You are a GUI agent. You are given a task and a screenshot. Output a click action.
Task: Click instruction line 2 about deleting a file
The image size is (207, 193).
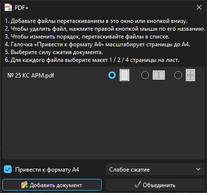(105, 29)
